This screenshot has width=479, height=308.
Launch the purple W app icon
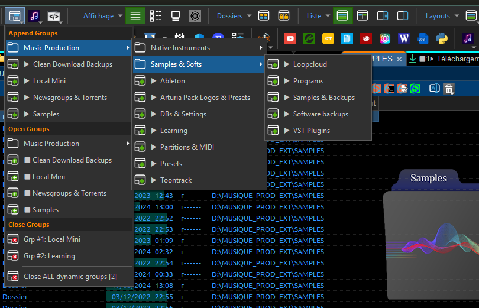point(404,38)
